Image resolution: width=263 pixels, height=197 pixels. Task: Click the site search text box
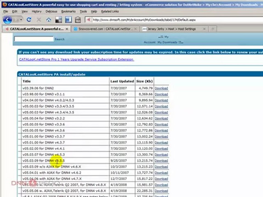coord(34,39)
